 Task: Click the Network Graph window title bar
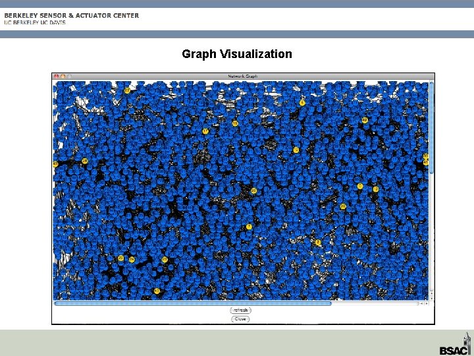[243, 76]
